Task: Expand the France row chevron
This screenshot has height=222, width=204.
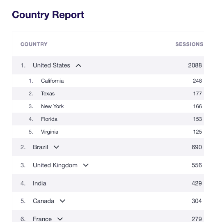Action: pyautogui.click(x=60, y=219)
